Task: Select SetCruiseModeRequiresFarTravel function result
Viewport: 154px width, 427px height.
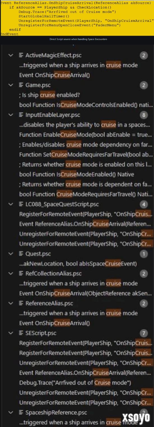Action: pos(86,155)
